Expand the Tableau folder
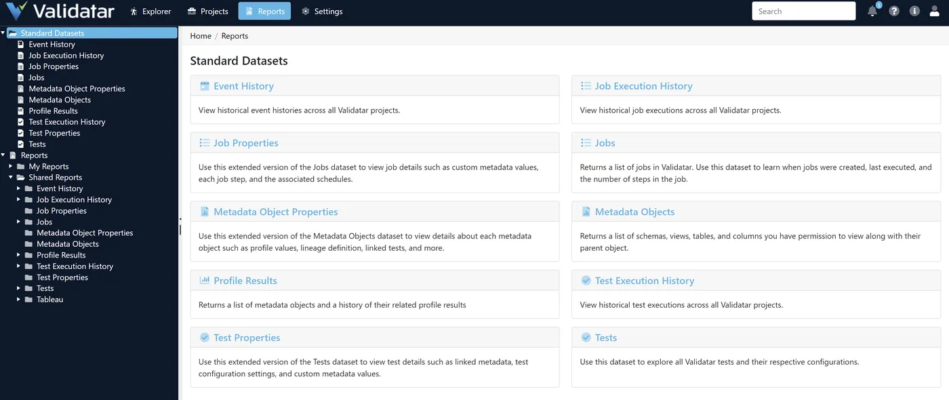The width and height of the screenshot is (949, 400). click(19, 299)
